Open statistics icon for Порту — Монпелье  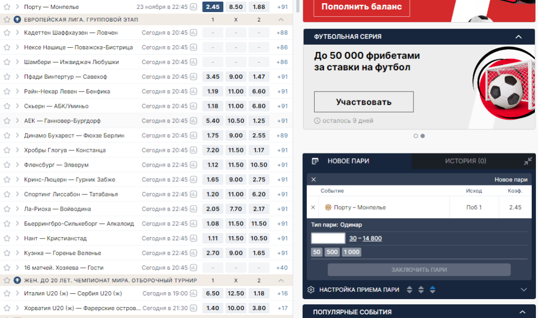pos(193,7)
